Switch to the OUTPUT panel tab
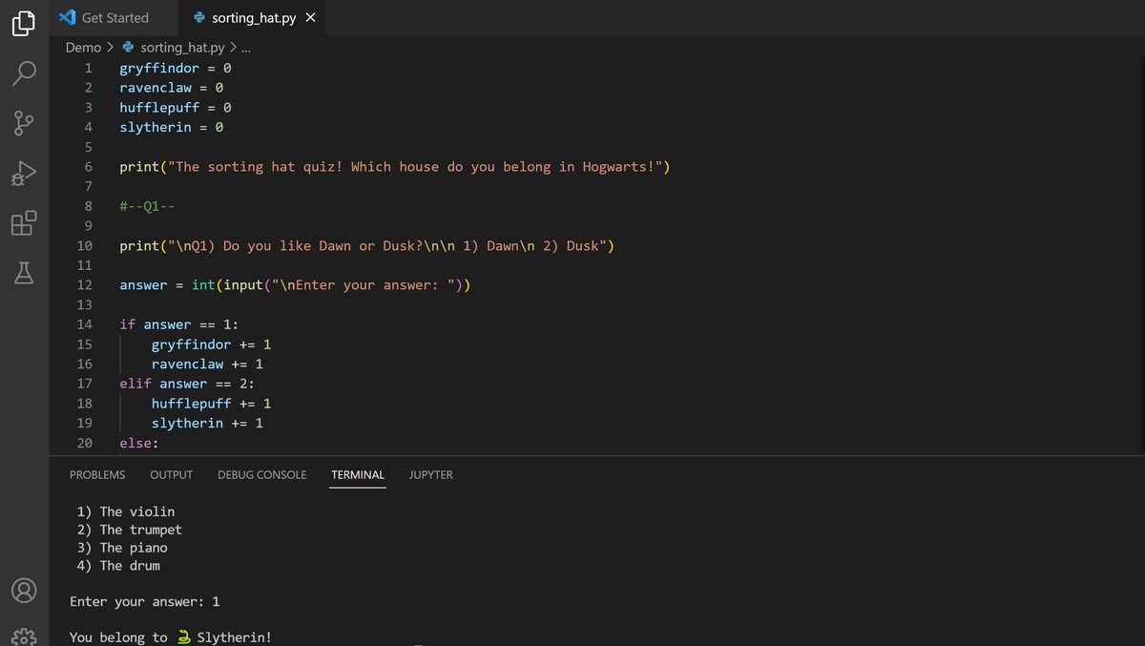This screenshot has height=646, width=1145. coord(171,474)
